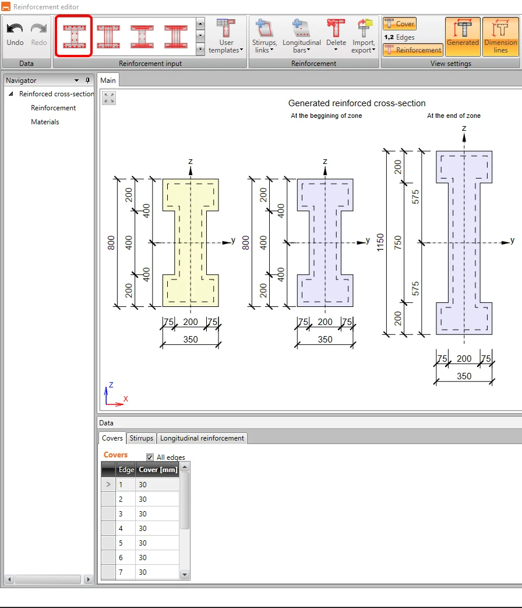The height and width of the screenshot is (608, 522).
Task: Click the cover value cell for edge 3
Action: [157, 513]
